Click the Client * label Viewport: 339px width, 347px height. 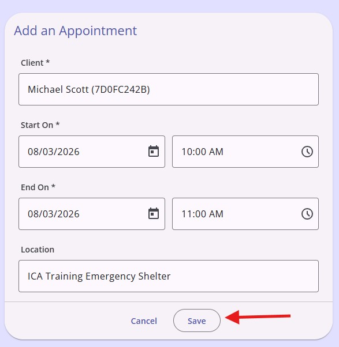[x=35, y=63]
